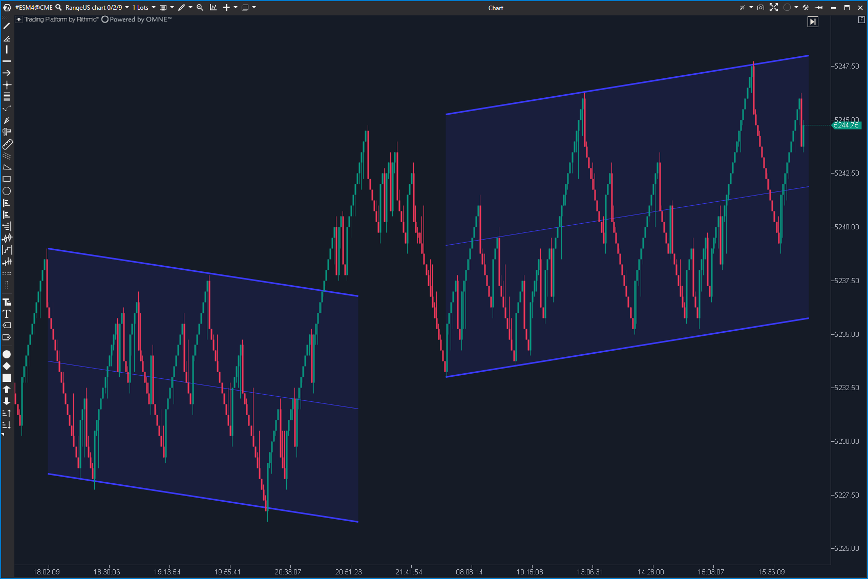
Task: Select the trend line drawing tool
Action: 7,26
